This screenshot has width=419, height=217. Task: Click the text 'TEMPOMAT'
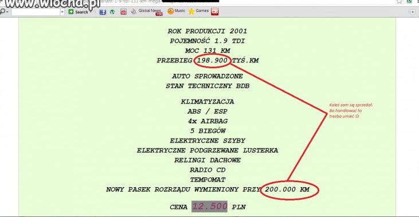pyautogui.click(x=207, y=180)
